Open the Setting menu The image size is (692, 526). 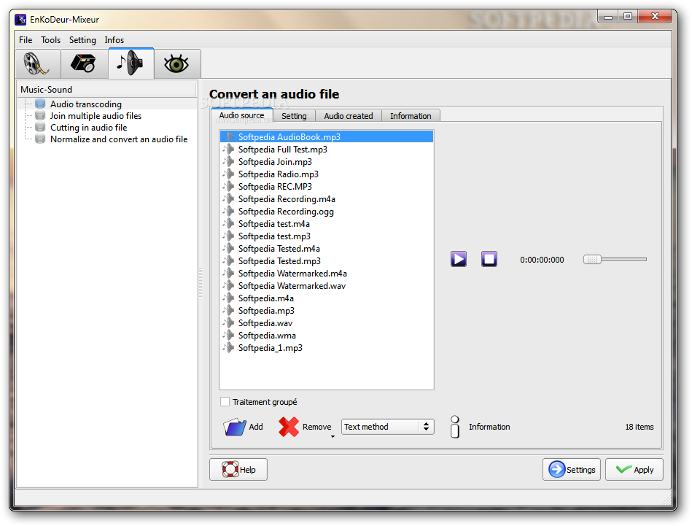82,39
